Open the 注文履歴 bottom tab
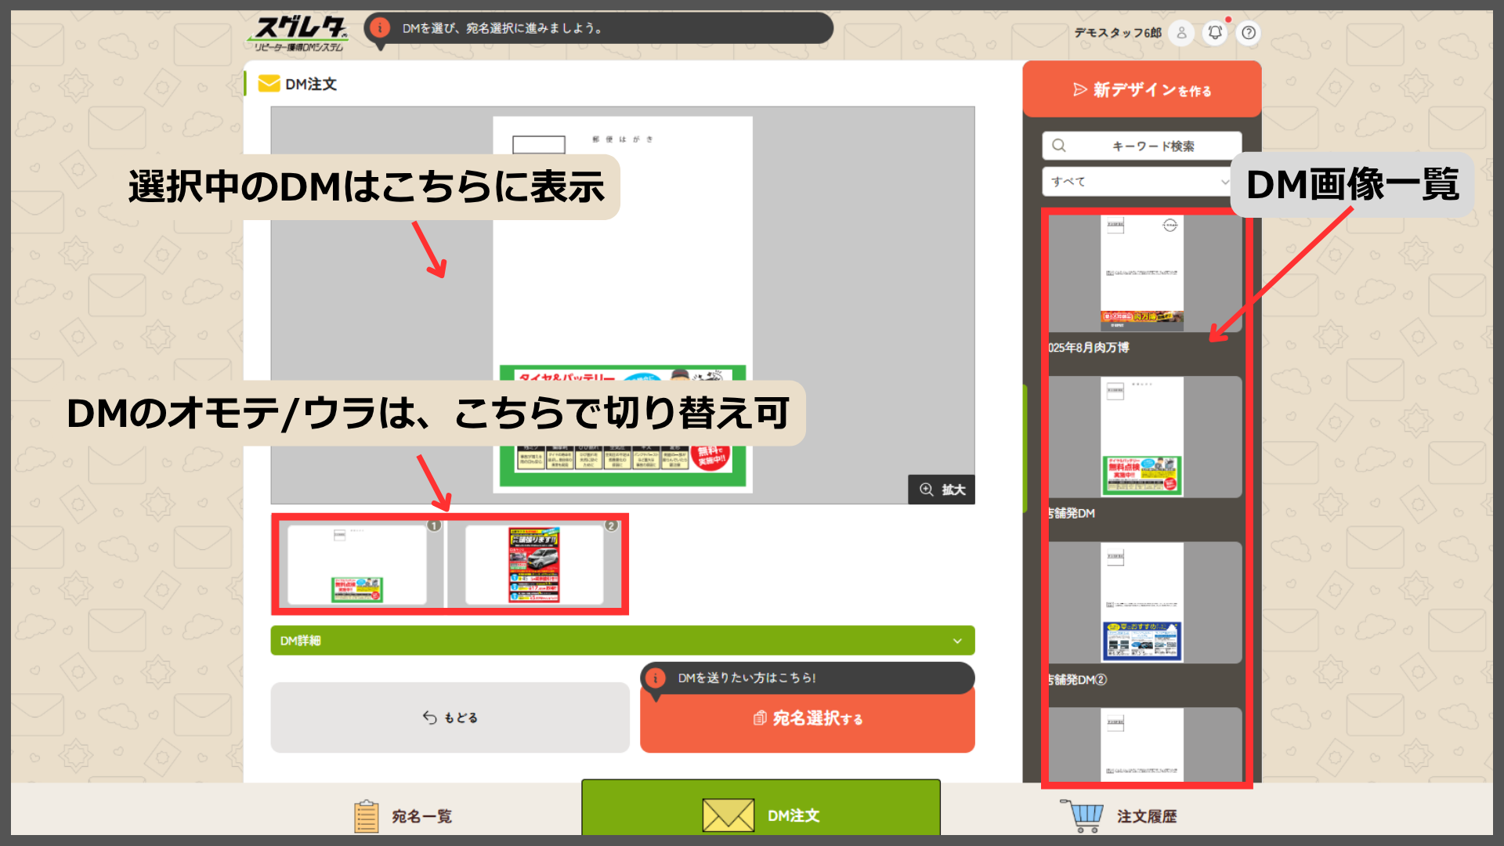The image size is (1504, 846). [1146, 816]
